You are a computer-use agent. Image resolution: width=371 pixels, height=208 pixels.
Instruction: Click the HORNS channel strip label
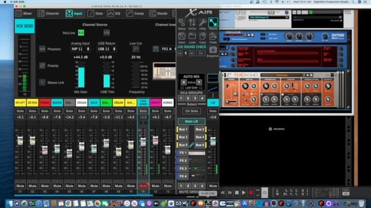coord(168,103)
